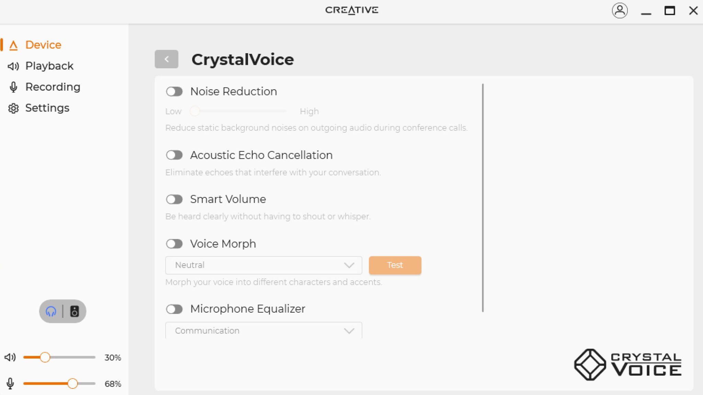Click the Noise Reduction level slider
Image resolution: width=703 pixels, height=395 pixels.
pos(240,111)
